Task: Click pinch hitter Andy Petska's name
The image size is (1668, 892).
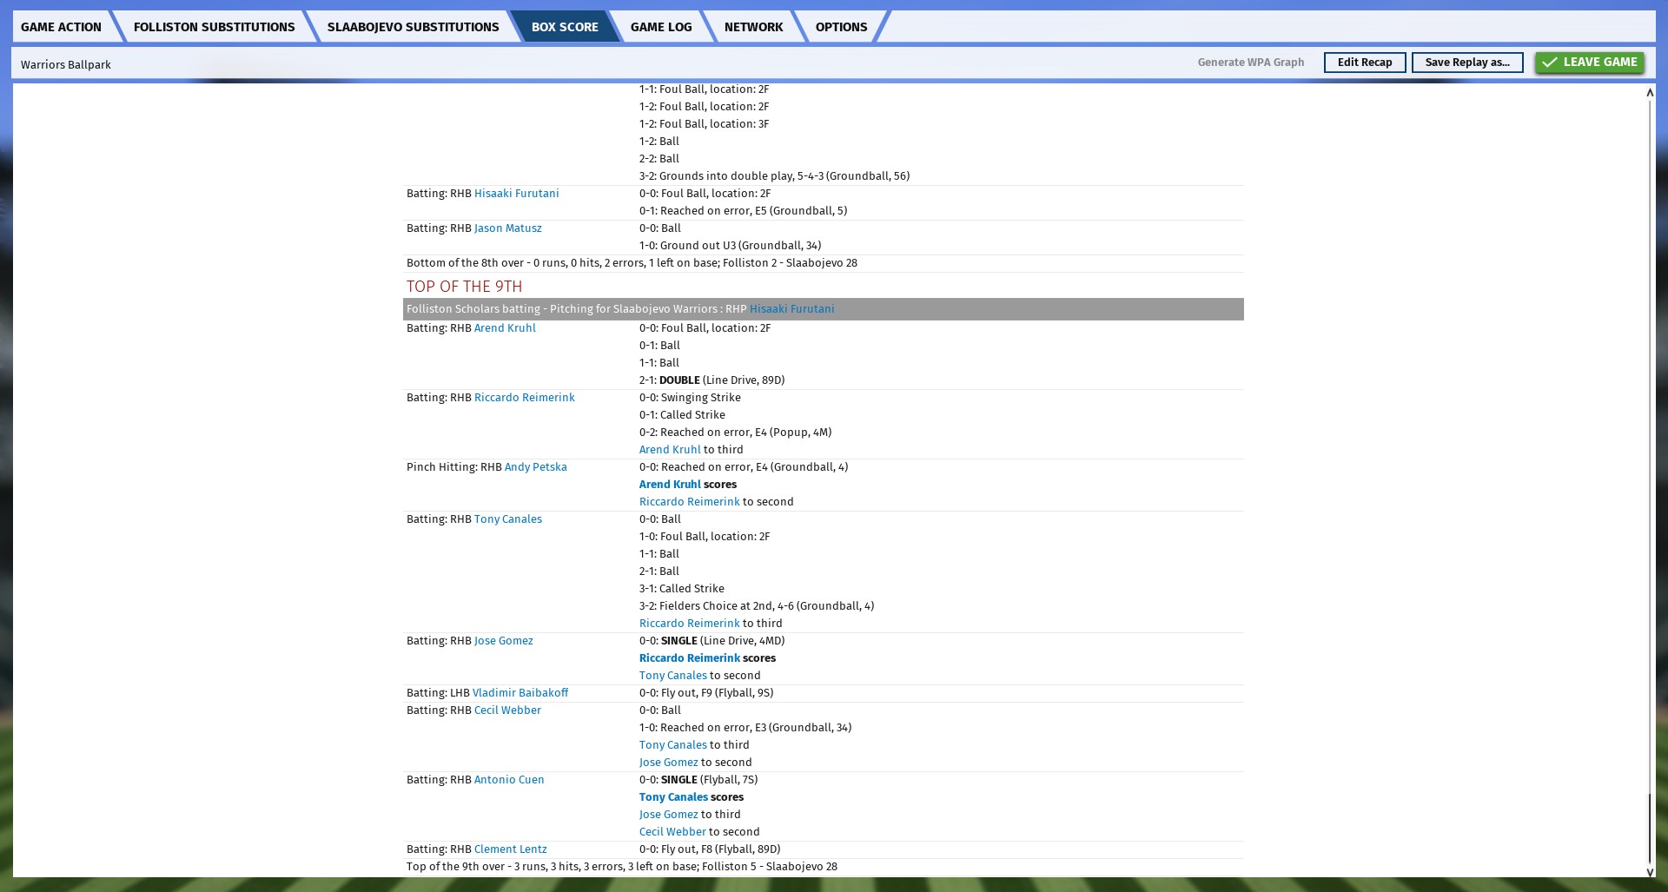Action: coord(535,467)
